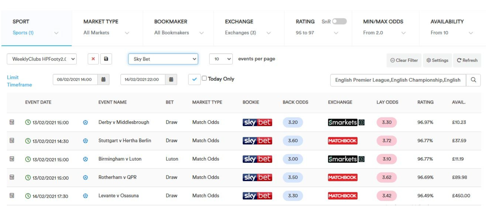Sort by Avail. column header
492x215 pixels.
[459, 102]
